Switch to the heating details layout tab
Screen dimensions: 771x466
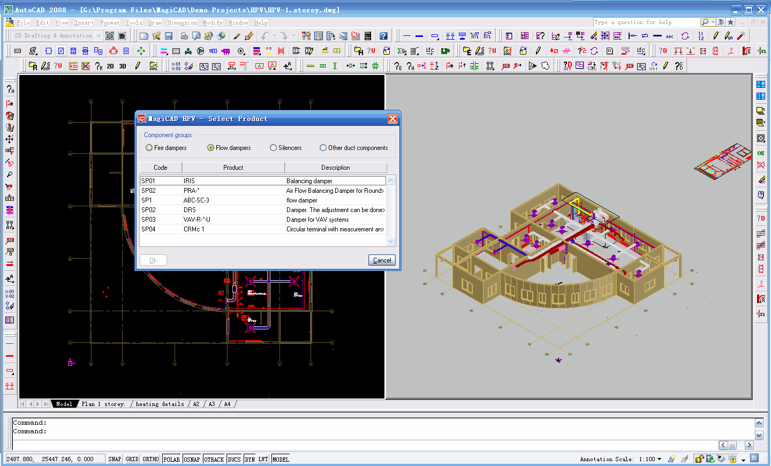[160, 404]
